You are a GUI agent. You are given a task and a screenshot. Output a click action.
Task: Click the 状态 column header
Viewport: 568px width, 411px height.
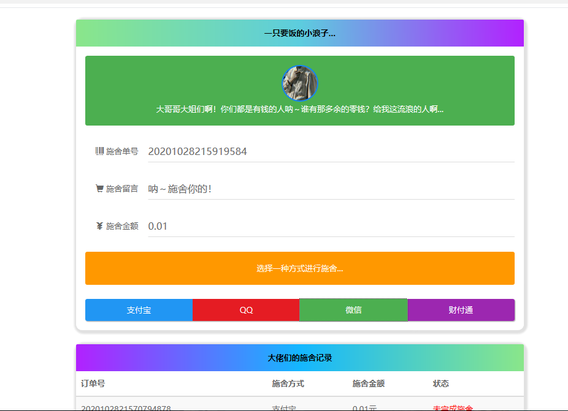(x=440, y=383)
